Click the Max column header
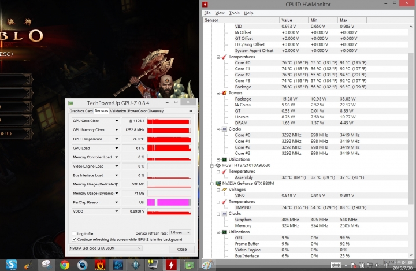Viewport: 416px width, 271px height. point(352,20)
